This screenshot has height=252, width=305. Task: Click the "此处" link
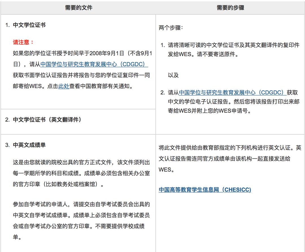64,86
